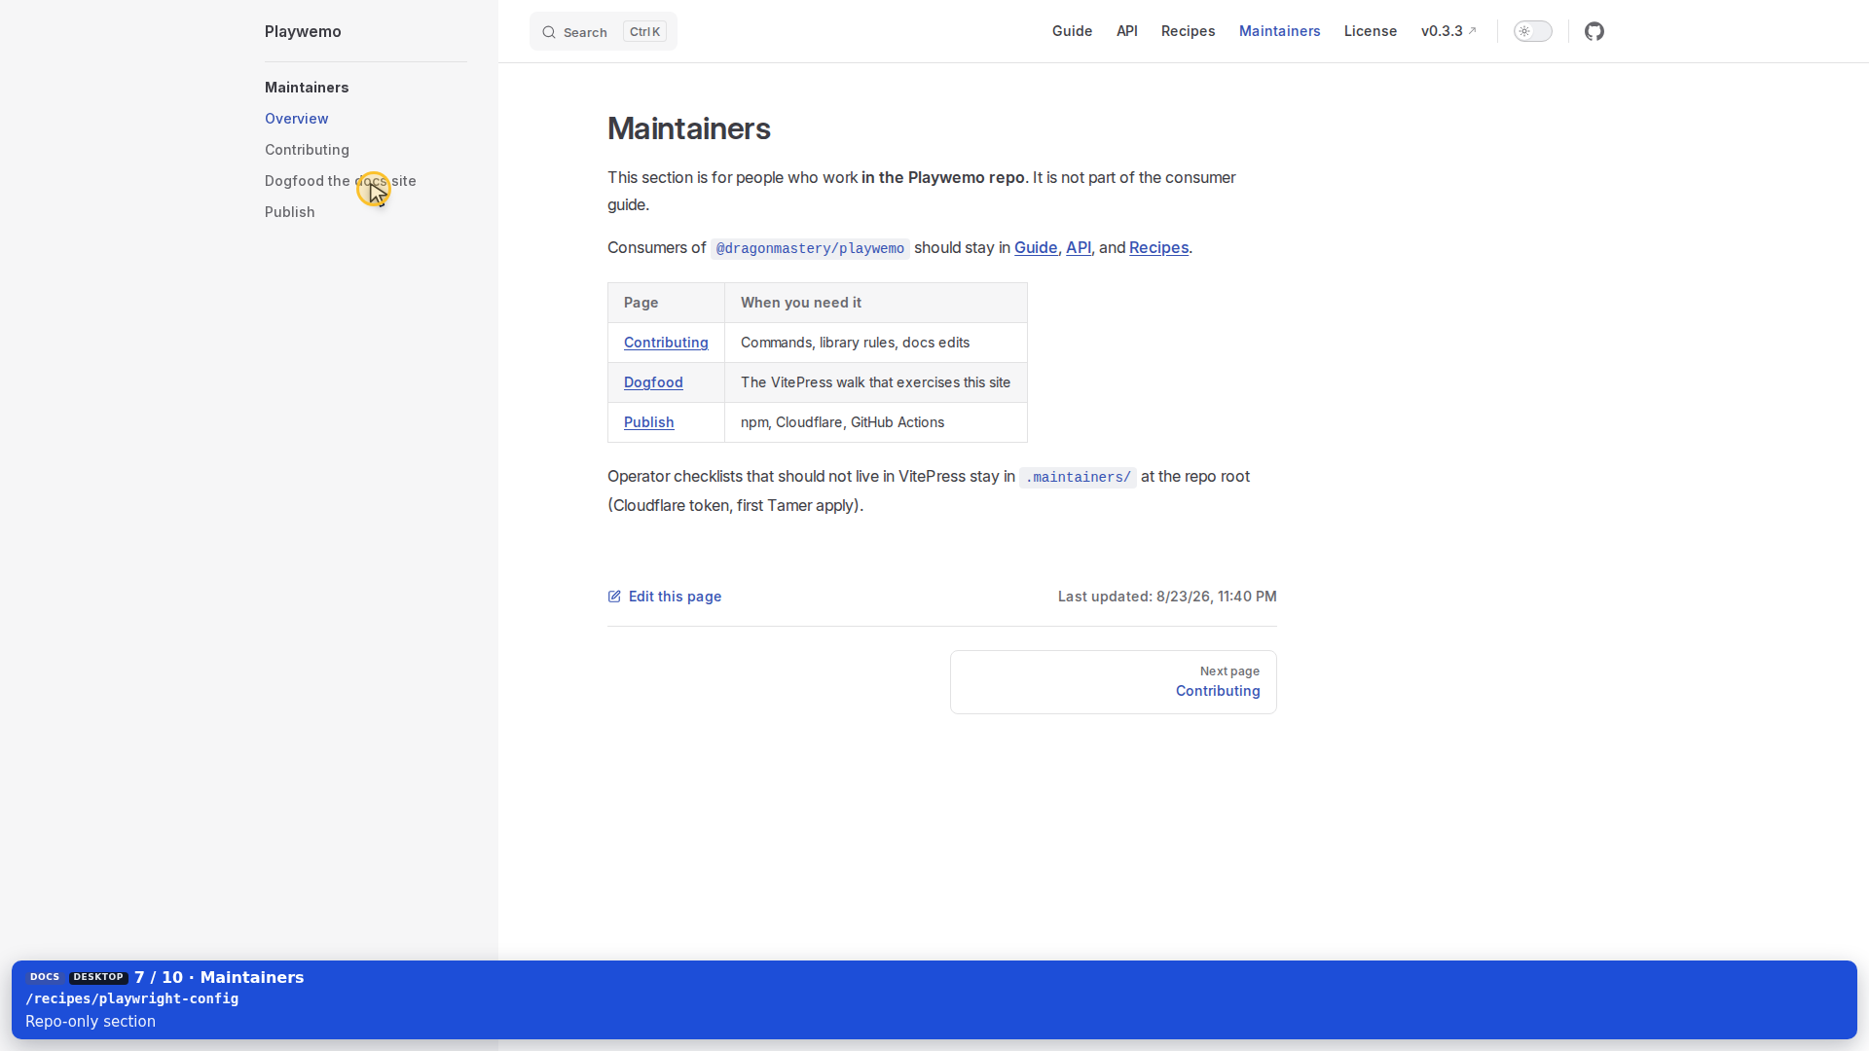Open the GitHub repository icon

tap(1594, 31)
